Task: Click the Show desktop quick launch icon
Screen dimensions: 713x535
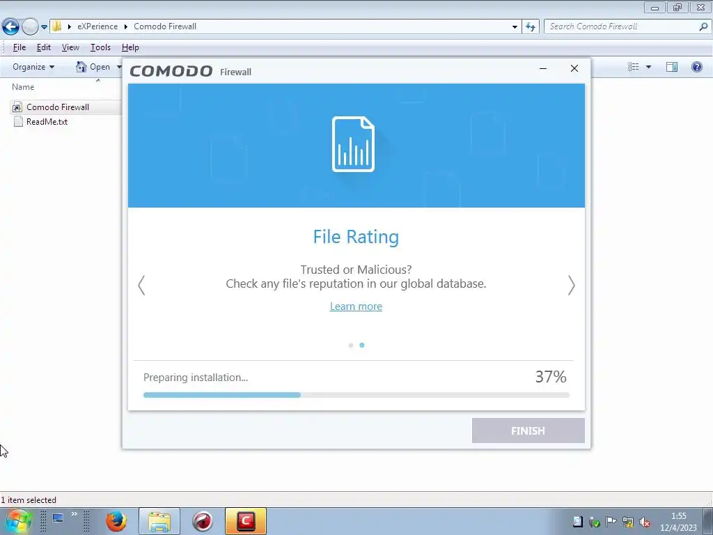Action: [x=58, y=518]
